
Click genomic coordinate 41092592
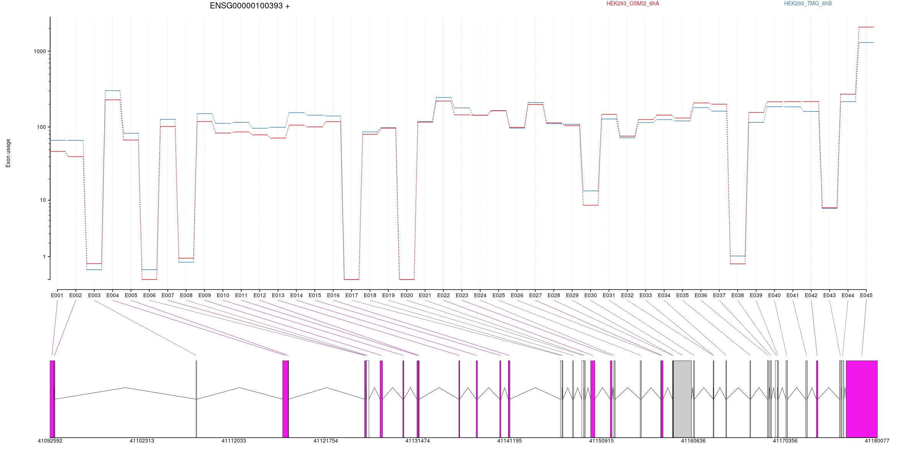(x=50, y=441)
